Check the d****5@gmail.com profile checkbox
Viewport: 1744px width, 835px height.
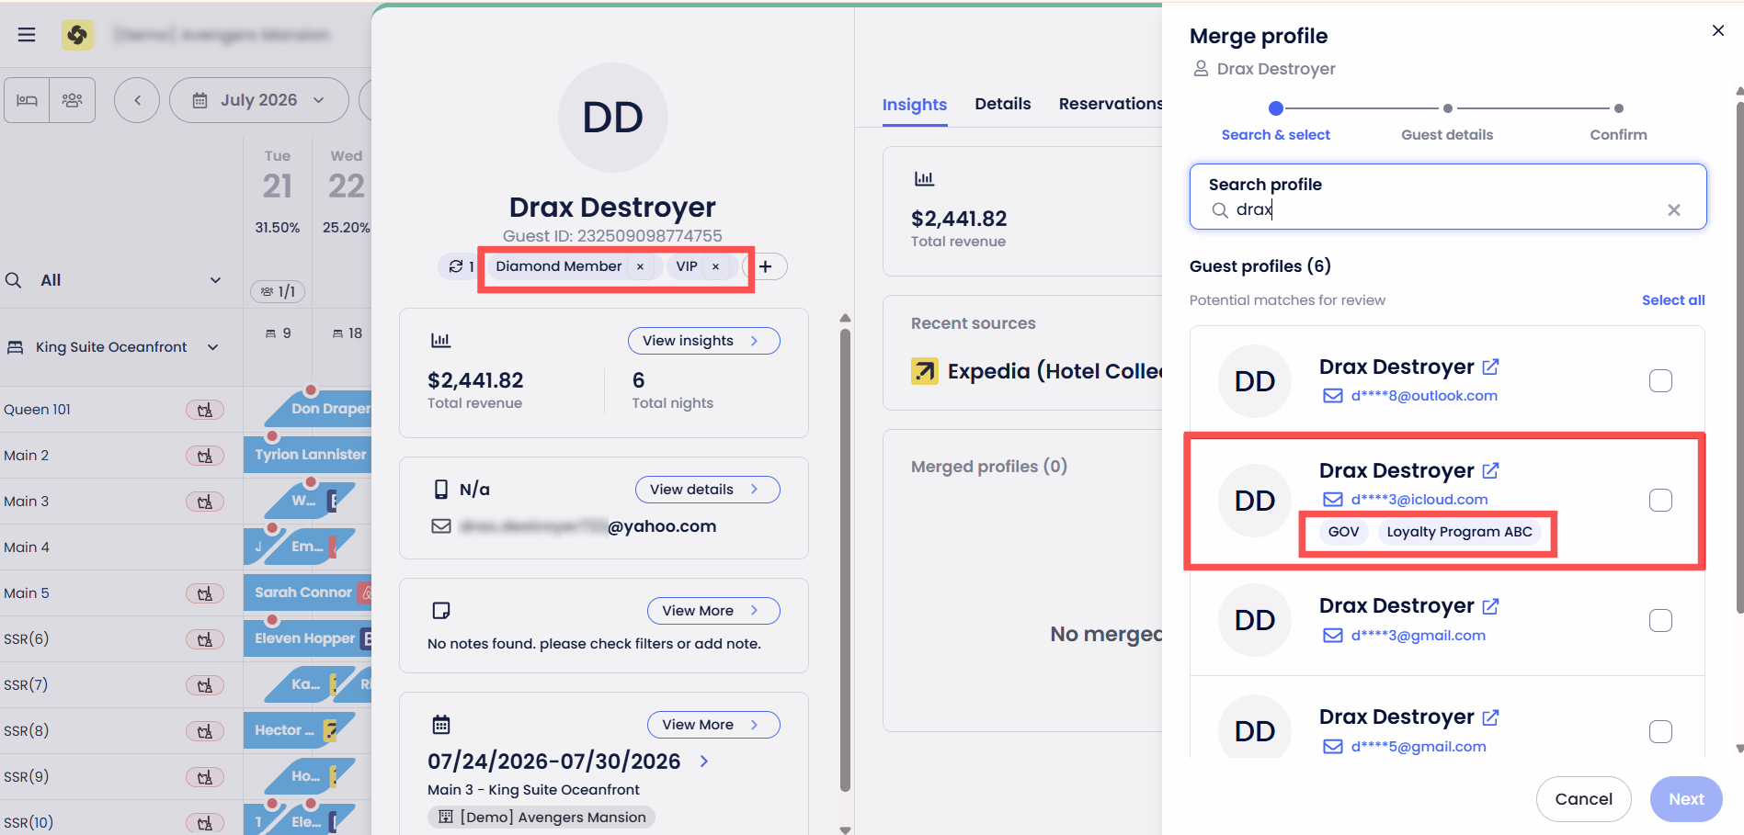tap(1660, 732)
